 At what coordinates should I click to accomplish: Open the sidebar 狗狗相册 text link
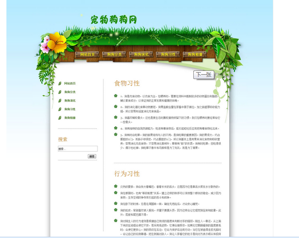pyautogui.click(x=70, y=118)
